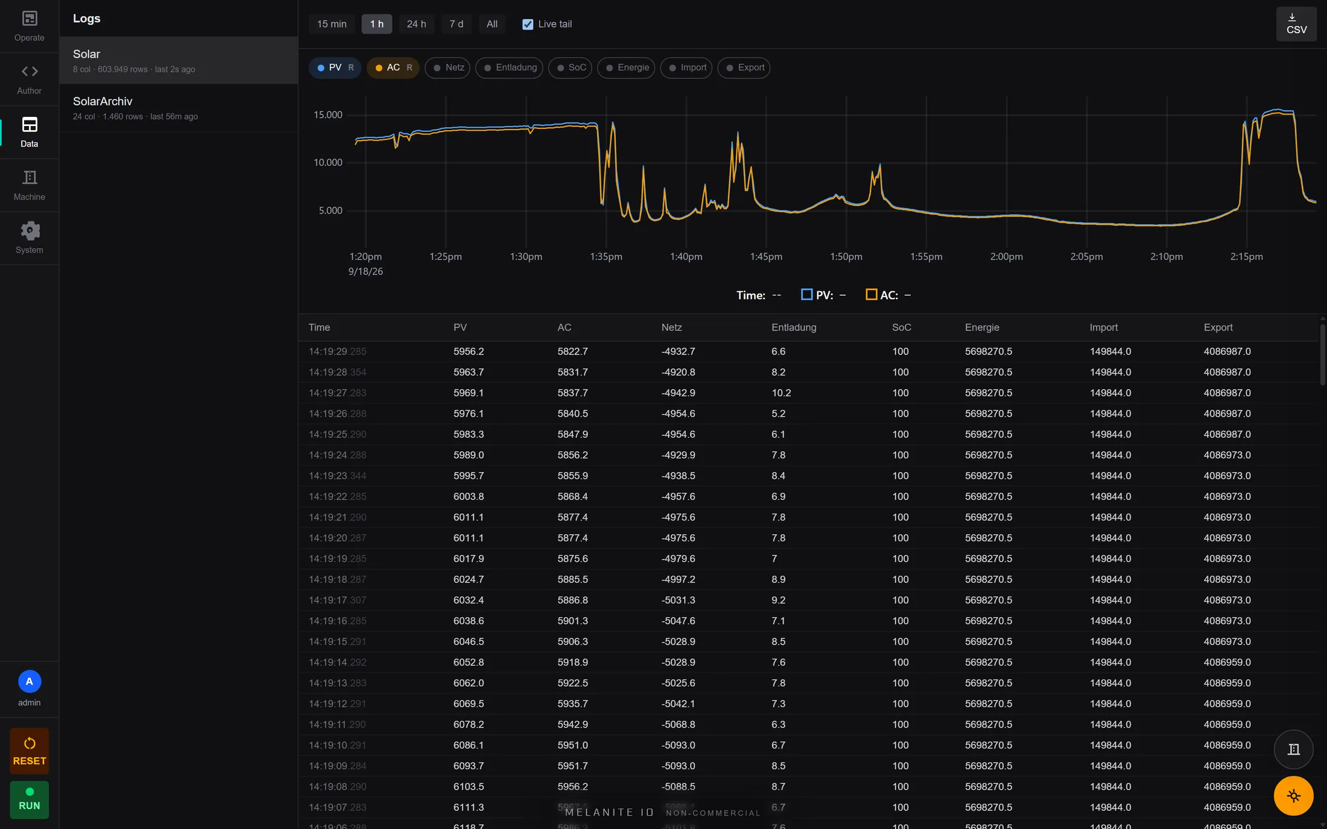The height and width of the screenshot is (829, 1327).
Task: Select the 1 h time range
Action: [376, 24]
